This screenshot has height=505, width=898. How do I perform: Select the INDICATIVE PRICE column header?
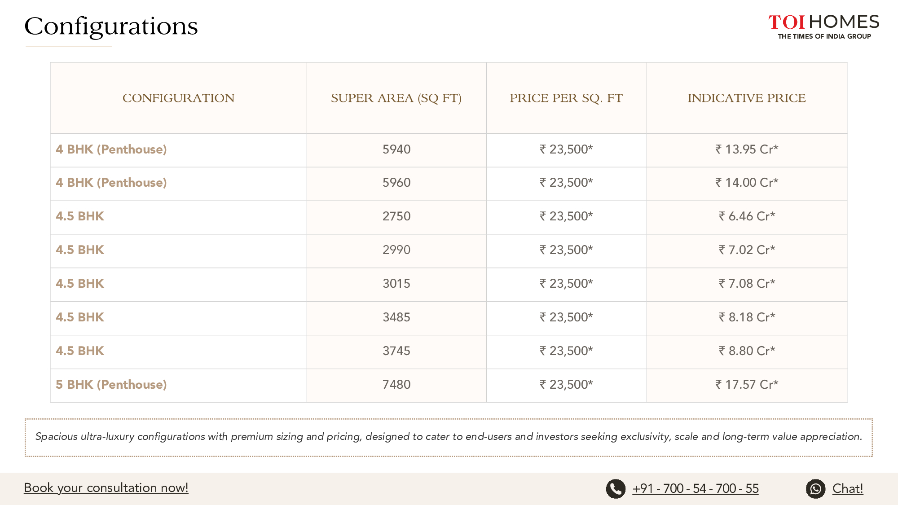click(x=746, y=98)
